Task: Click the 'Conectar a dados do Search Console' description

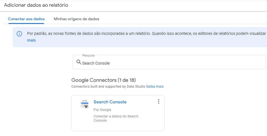Action: [x=116, y=118]
